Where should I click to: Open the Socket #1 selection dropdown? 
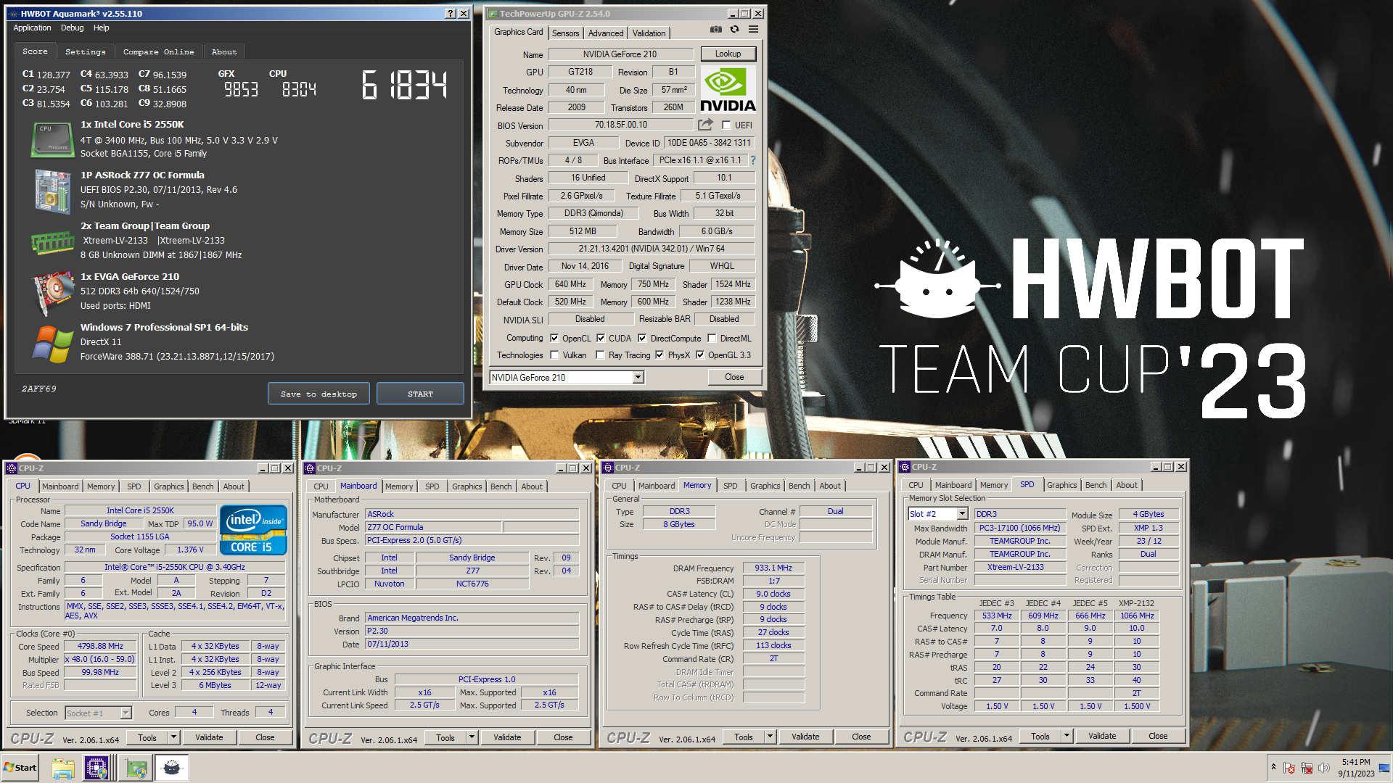point(126,713)
